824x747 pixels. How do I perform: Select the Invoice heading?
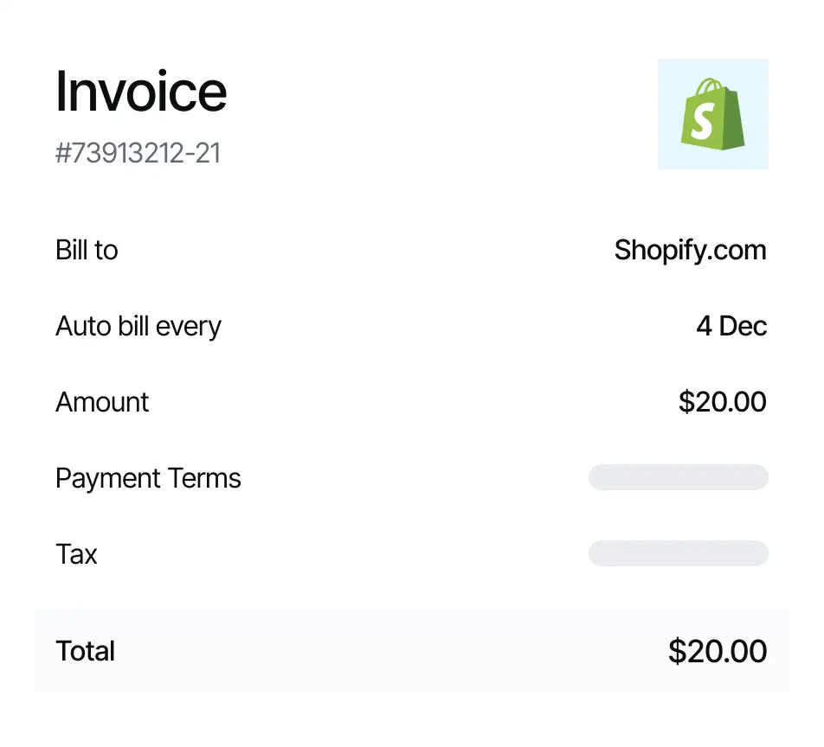[141, 92]
